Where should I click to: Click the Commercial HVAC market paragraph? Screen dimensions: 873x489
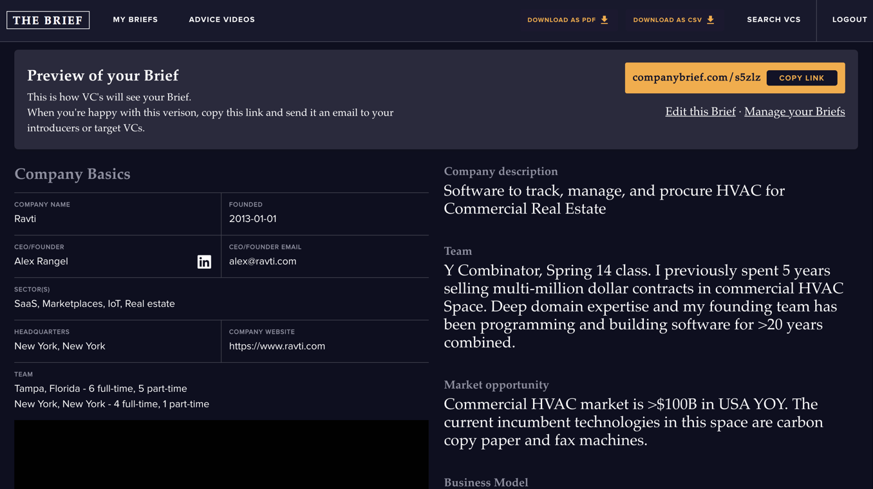pyautogui.click(x=634, y=422)
